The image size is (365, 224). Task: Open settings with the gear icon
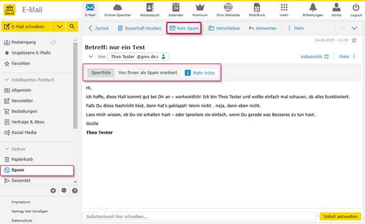tap(53, 191)
